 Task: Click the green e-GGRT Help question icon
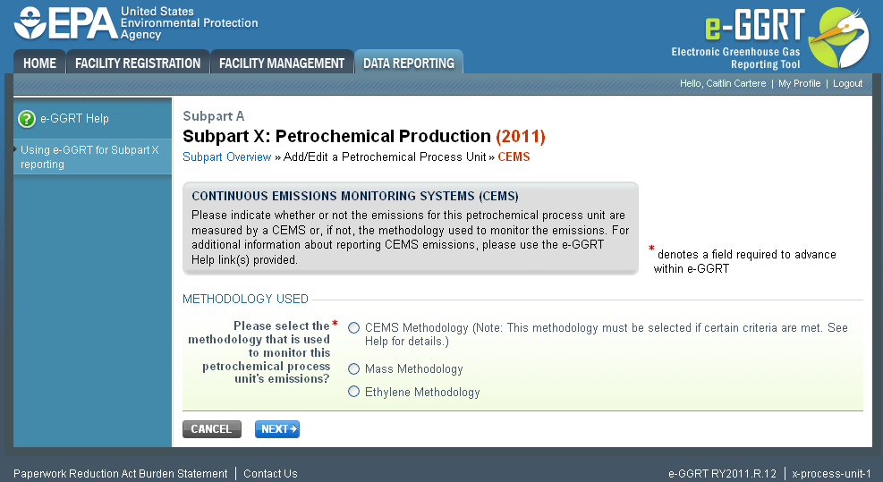27,119
